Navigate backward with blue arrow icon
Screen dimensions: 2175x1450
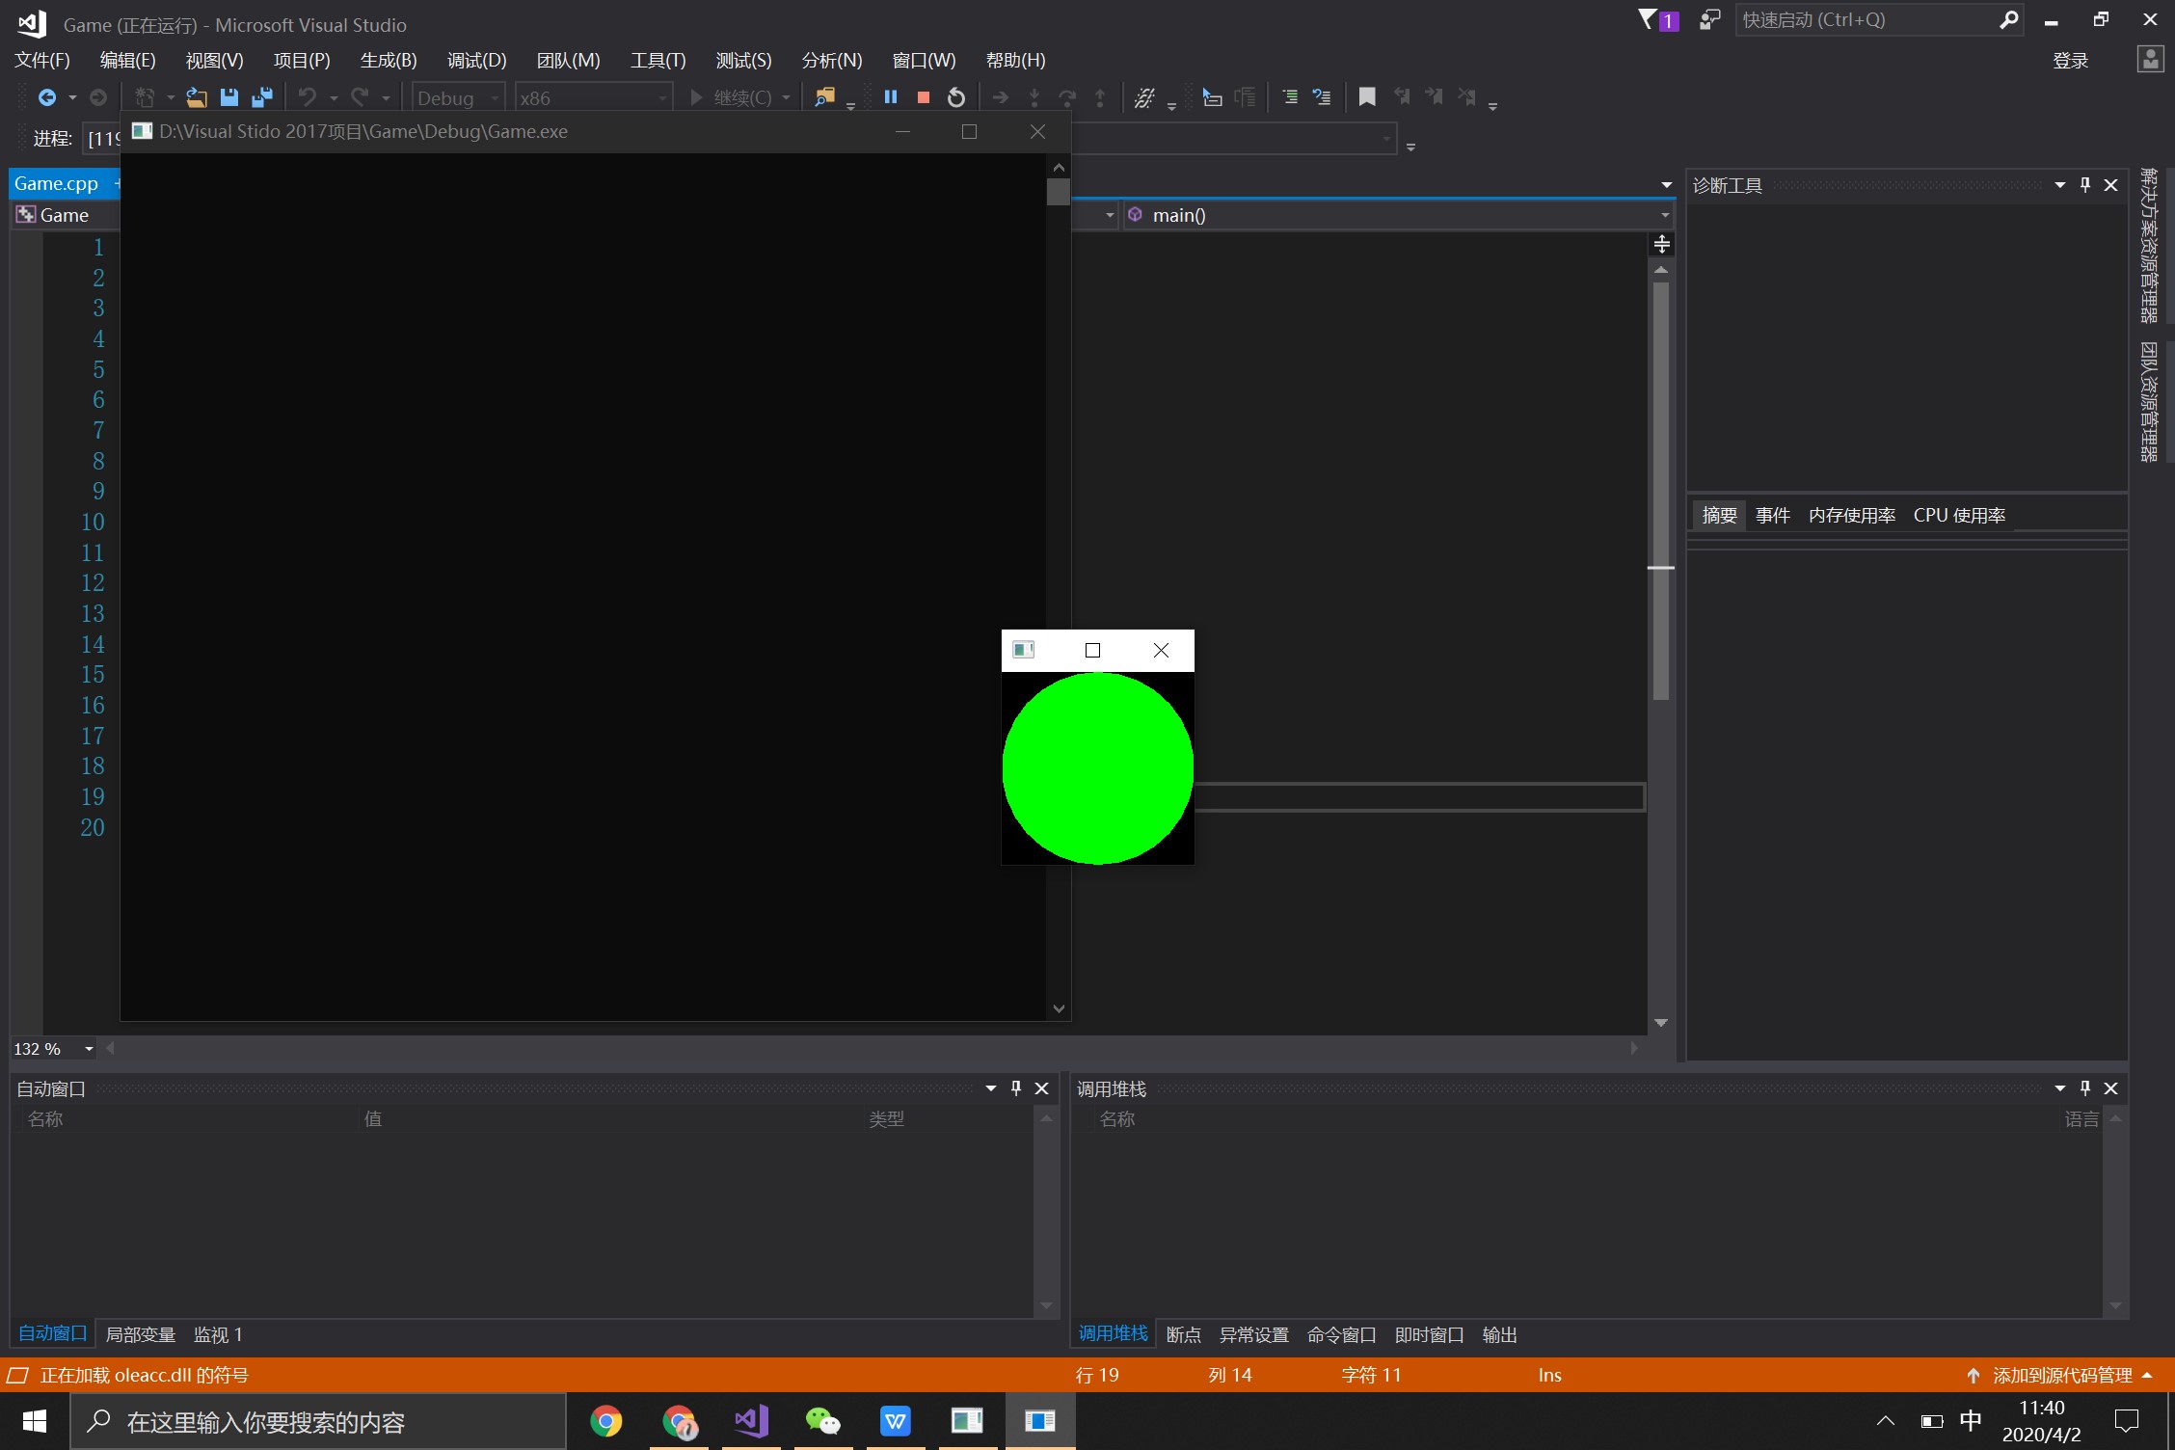point(46,97)
